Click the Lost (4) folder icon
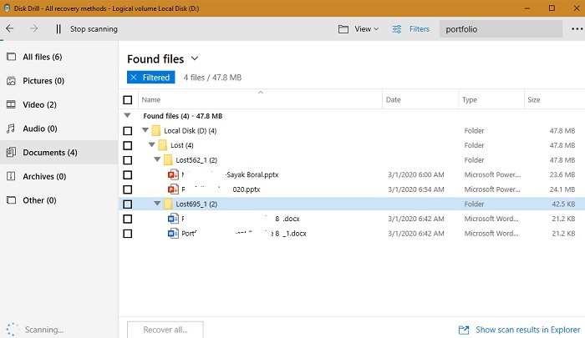This screenshot has height=338, width=585. [162, 145]
